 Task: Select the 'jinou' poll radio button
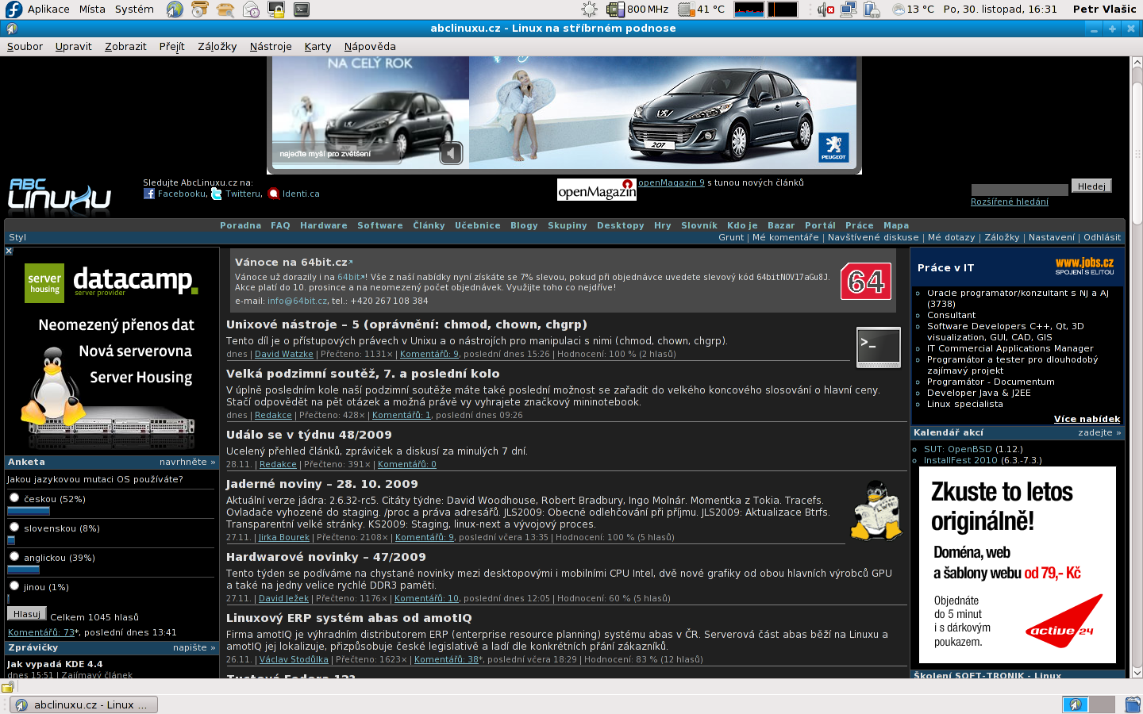pos(14,586)
